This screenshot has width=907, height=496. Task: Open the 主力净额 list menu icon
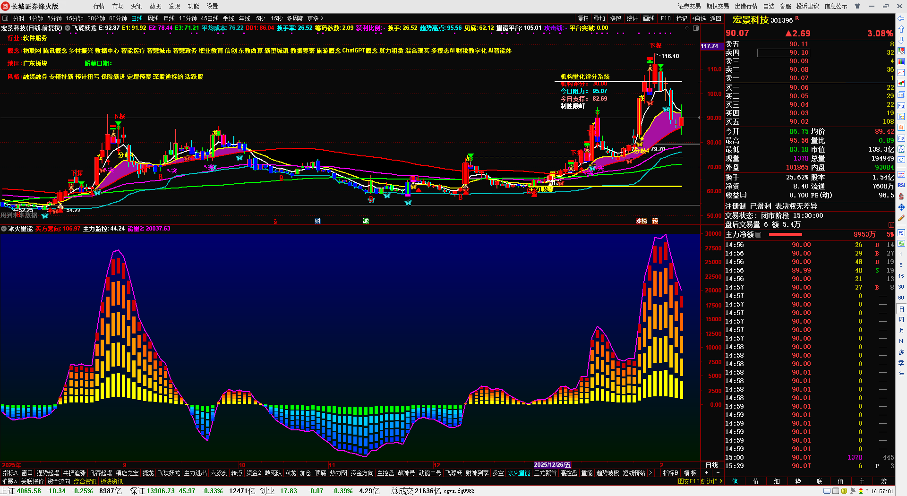pos(758,235)
